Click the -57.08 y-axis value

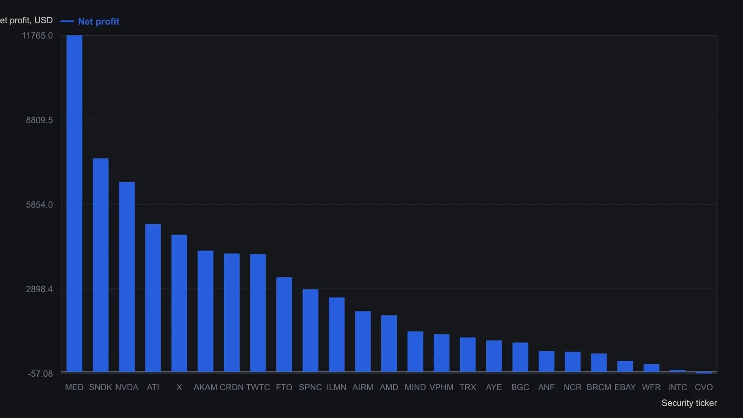tap(40, 374)
